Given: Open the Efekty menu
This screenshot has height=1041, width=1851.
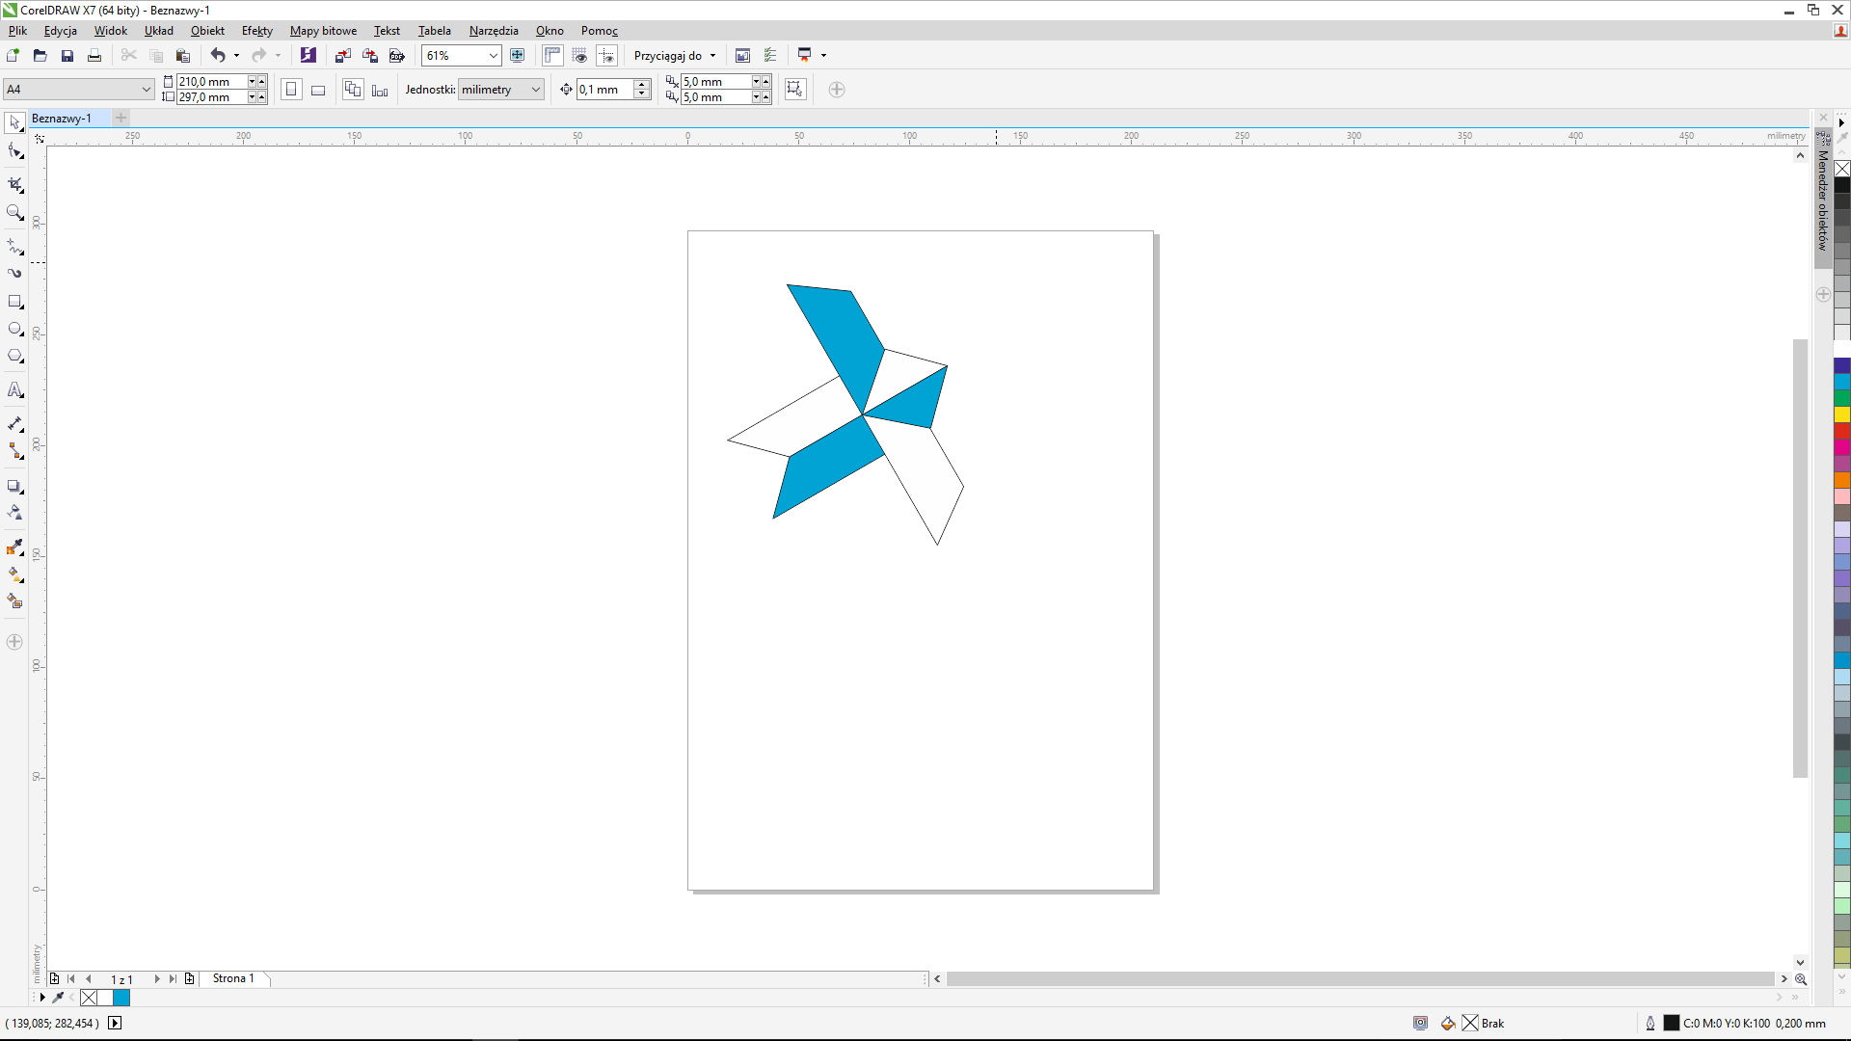Looking at the screenshot, I should [256, 31].
